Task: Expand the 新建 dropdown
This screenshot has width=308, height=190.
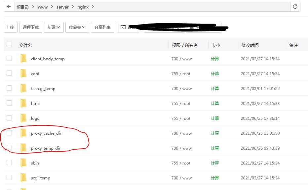Action: (x=54, y=27)
